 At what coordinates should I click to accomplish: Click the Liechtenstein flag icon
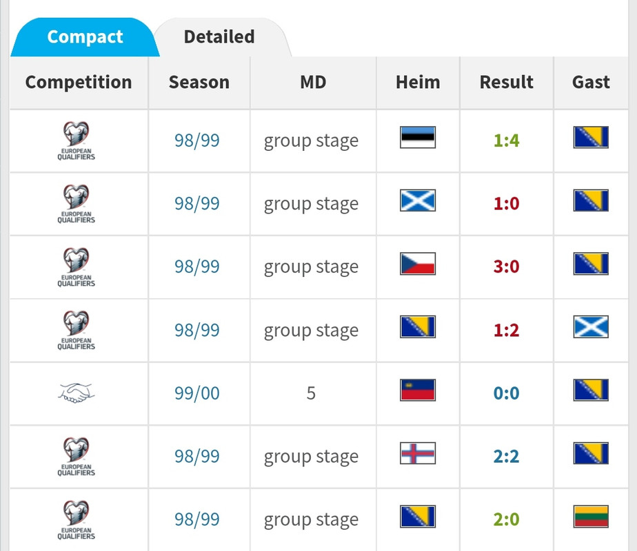point(418,391)
